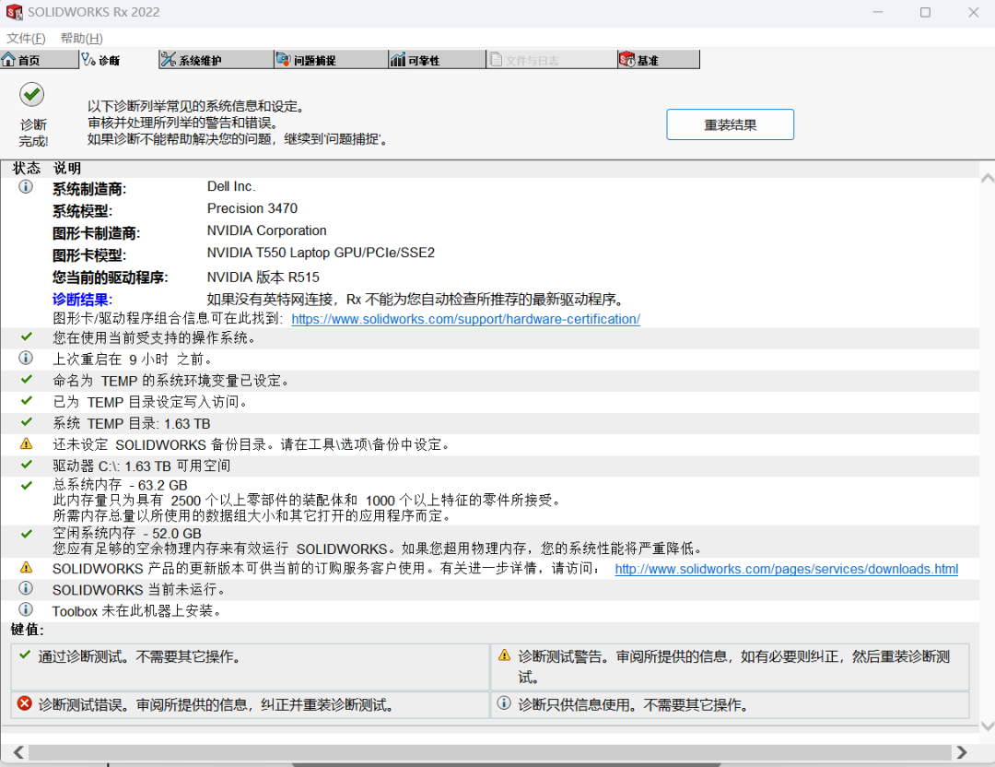Click the vertical scrollbar up arrow

pos(988,179)
